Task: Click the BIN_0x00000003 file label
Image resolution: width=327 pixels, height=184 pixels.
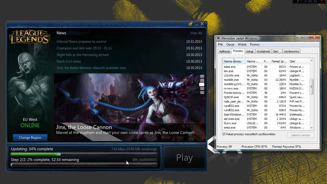Action: (x=145, y=160)
